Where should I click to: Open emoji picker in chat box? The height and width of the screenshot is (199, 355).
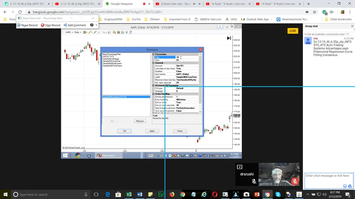tap(345, 186)
